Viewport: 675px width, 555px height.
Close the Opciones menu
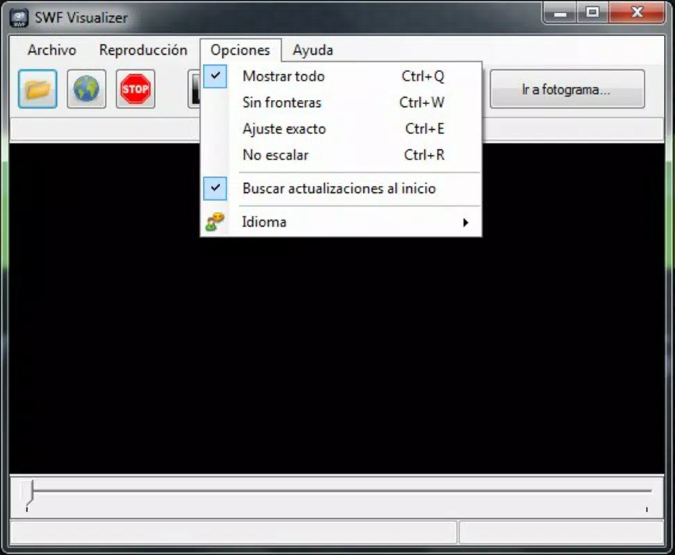coord(240,50)
